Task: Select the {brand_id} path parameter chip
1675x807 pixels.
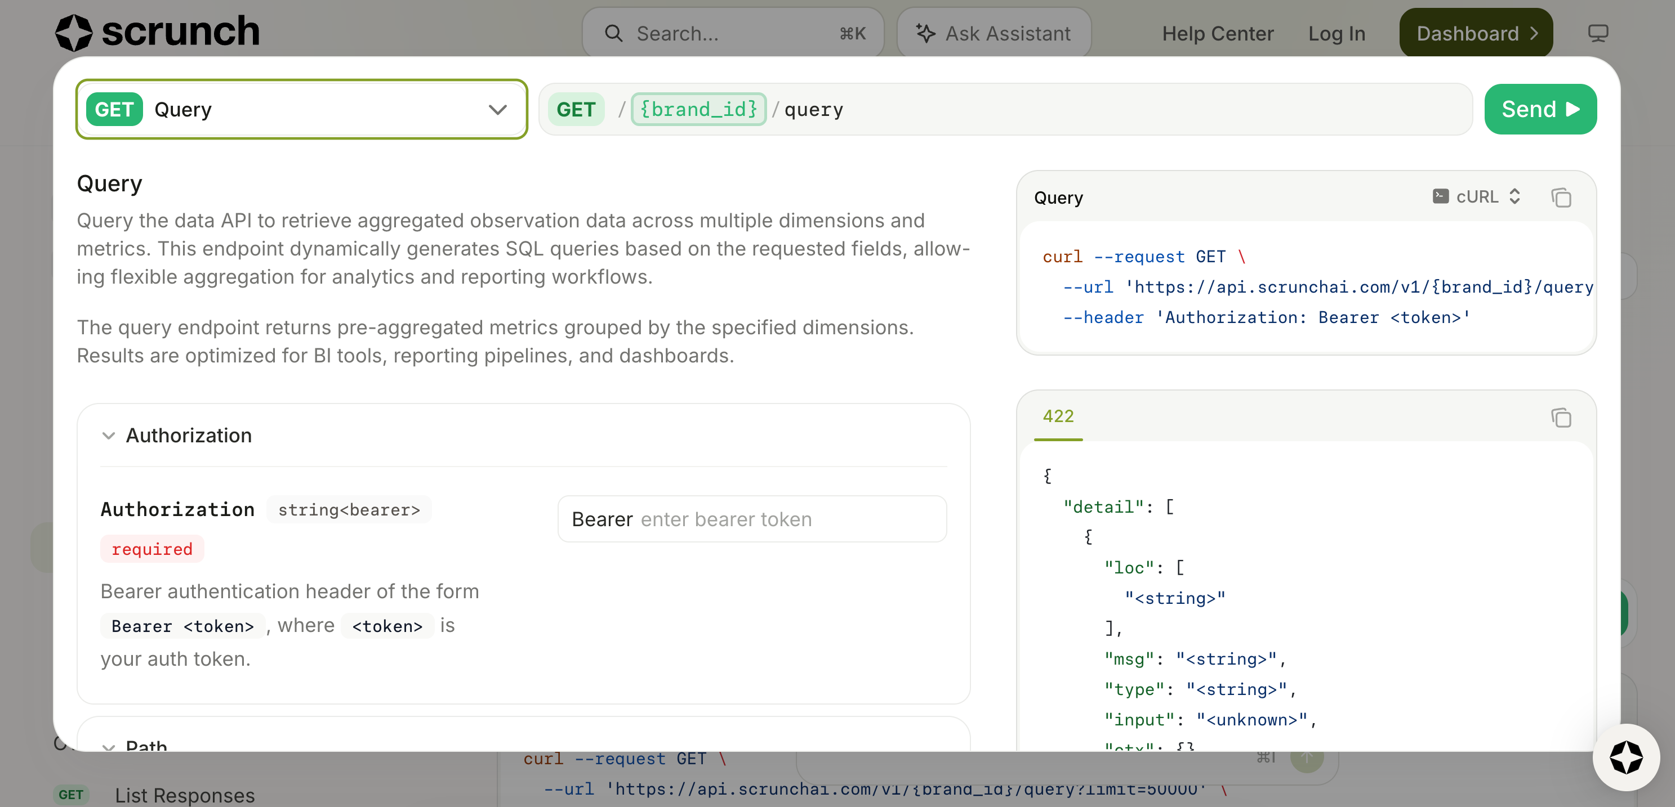Action: [698, 109]
